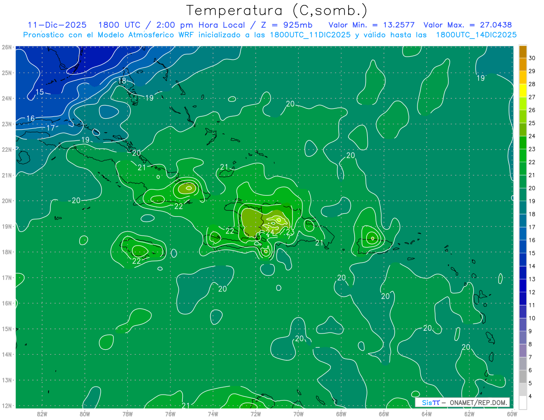Select the date text "11-Dic-2025"

click(57, 25)
